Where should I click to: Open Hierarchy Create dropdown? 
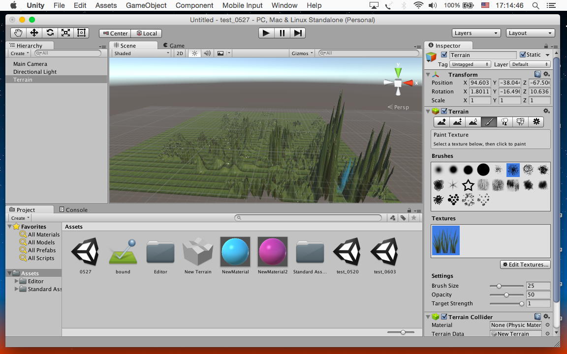(x=20, y=53)
